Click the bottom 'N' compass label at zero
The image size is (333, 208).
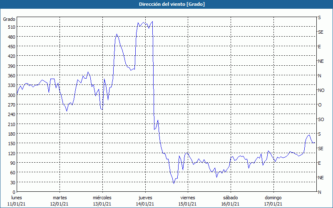coord(320,192)
